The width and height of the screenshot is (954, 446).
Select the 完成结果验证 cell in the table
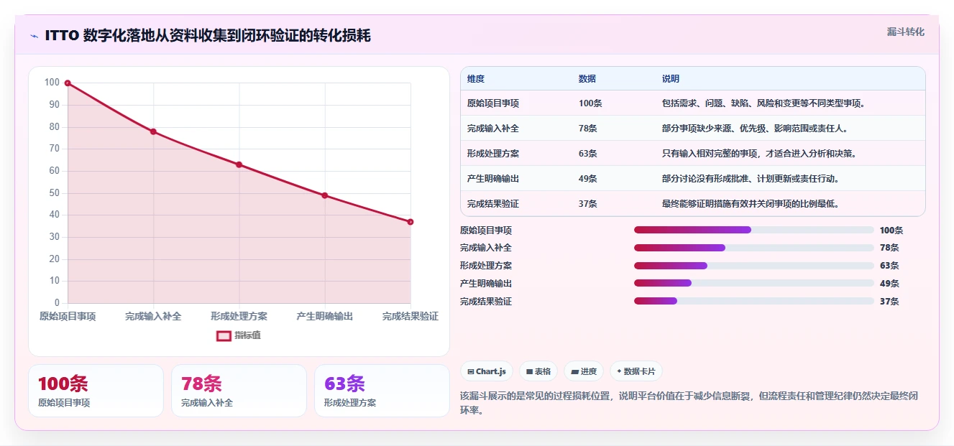[493, 204]
